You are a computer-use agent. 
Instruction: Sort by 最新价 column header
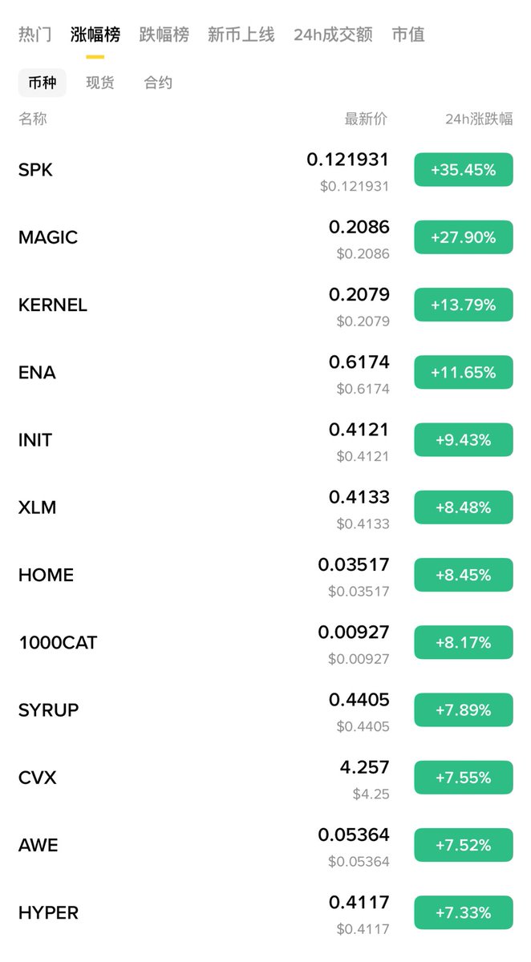[x=366, y=119]
